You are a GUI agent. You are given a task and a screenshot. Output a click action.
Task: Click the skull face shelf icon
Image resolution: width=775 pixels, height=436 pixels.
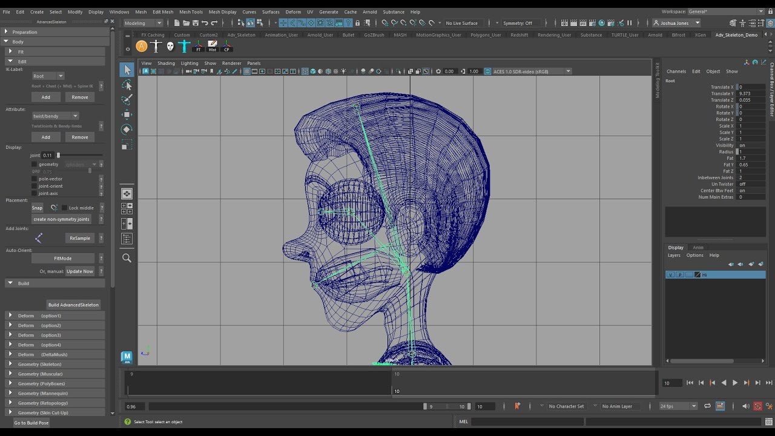tap(170, 46)
